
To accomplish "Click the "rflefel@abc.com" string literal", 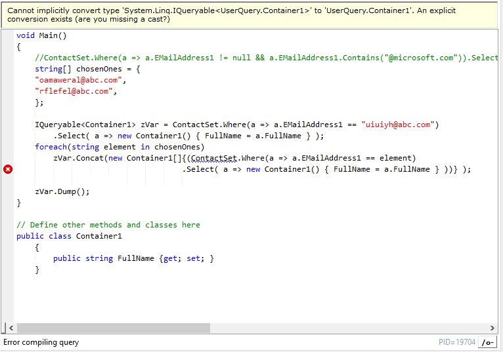I will [74, 91].
